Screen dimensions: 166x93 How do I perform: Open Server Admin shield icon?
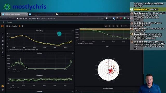click(x=3, y=56)
